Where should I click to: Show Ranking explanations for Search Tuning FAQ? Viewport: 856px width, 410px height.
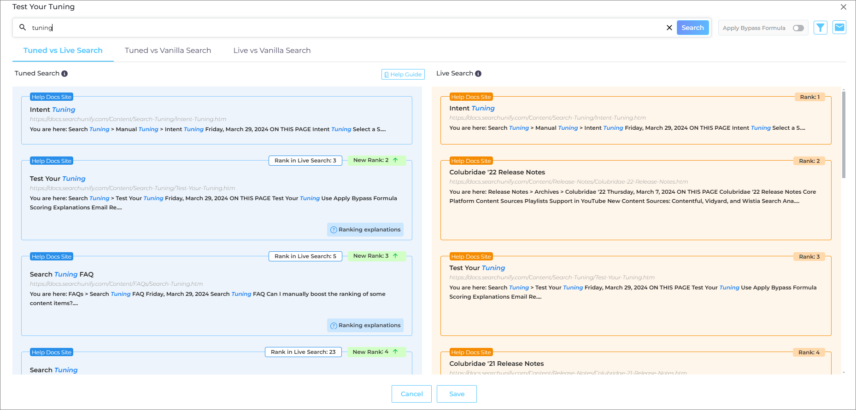pos(365,325)
